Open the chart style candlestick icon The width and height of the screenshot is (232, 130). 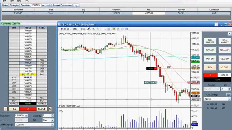83,29
